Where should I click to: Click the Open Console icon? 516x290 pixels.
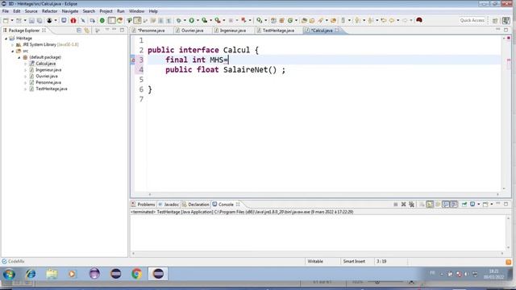(485, 204)
